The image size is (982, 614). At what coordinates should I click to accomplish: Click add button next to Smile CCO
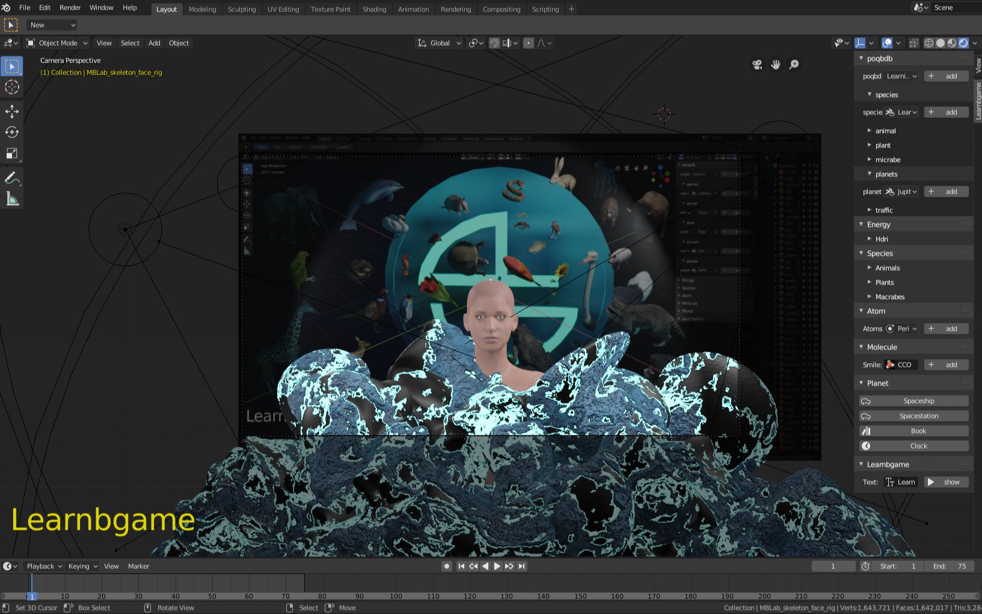point(946,365)
